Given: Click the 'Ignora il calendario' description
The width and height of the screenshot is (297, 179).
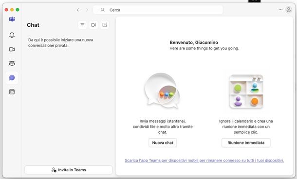Looking at the screenshot, I should 246,126.
